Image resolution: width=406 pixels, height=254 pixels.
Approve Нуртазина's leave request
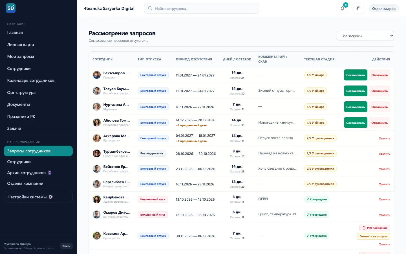click(x=356, y=107)
